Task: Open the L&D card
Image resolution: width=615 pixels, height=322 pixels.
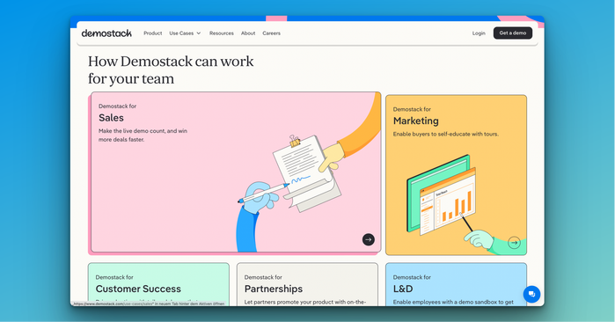Action: [x=456, y=284]
